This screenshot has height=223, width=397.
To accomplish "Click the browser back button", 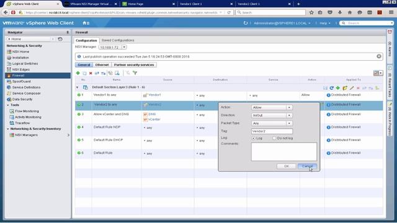I will coord(6,12).
